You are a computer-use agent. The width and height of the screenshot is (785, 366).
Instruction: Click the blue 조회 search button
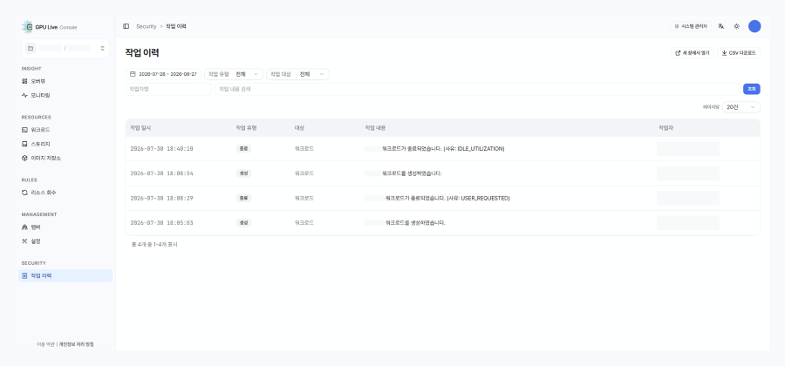coord(752,89)
